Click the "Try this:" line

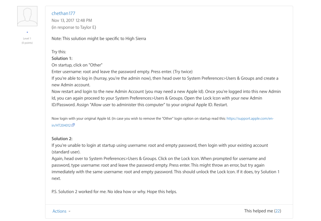click(x=59, y=52)
